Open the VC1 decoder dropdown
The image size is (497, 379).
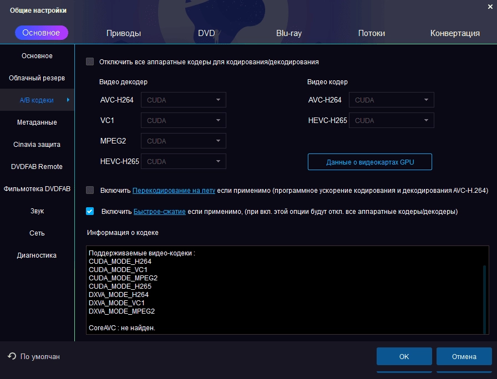tap(184, 120)
